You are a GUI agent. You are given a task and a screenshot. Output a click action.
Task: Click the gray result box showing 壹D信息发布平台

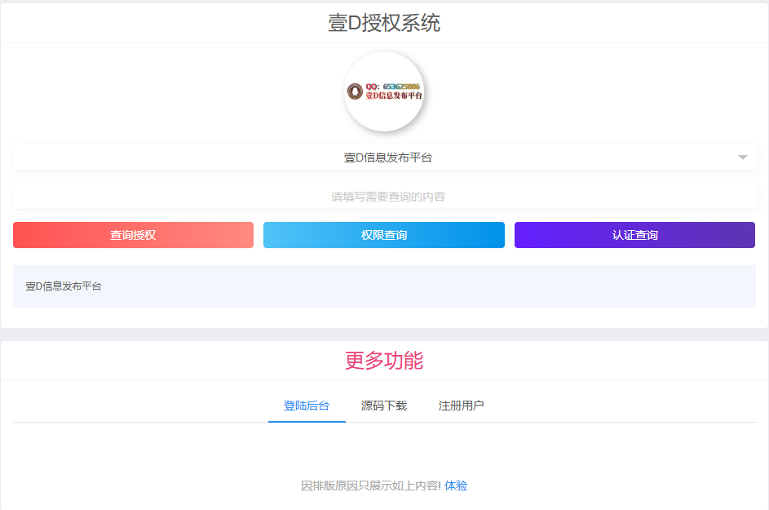coord(384,287)
